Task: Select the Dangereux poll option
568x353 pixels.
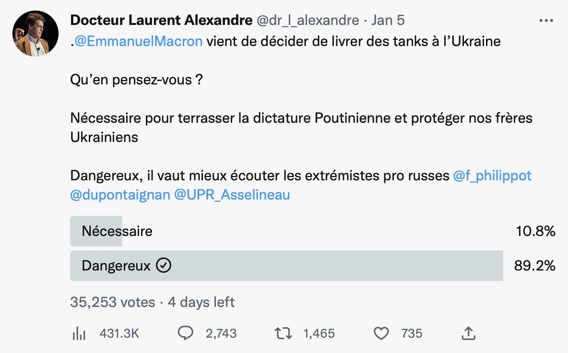Action: click(313, 265)
